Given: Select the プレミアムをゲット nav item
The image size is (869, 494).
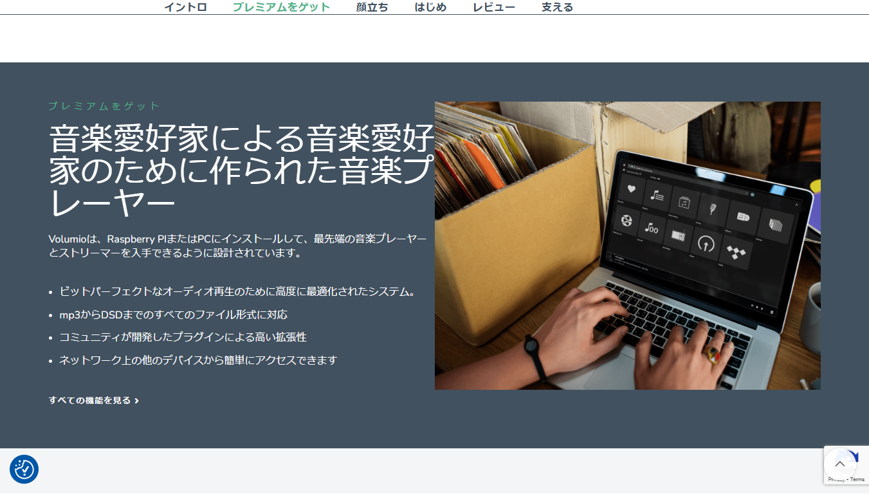Looking at the screenshot, I should click(x=281, y=7).
